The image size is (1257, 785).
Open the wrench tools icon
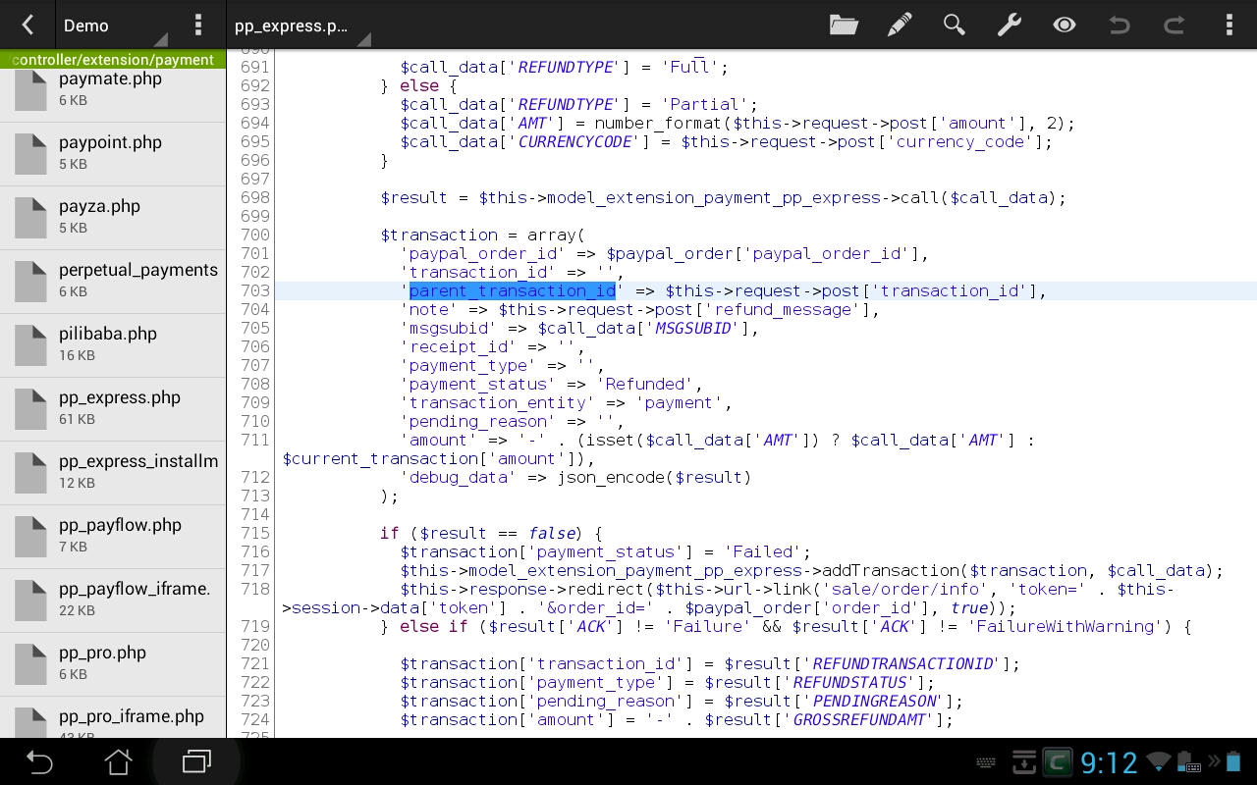[1009, 25]
